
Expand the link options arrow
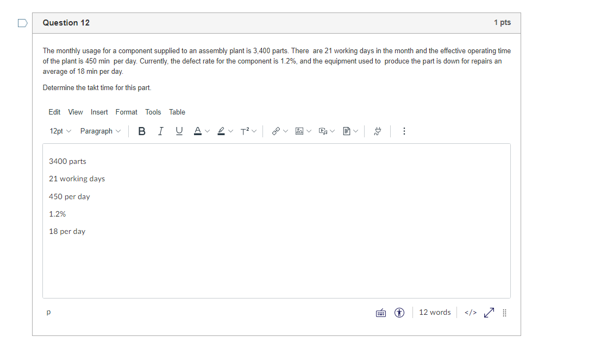coord(286,131)
